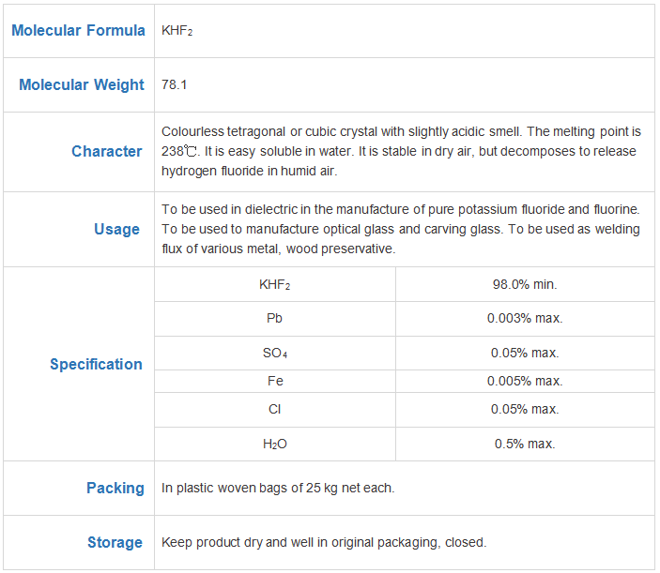This screenshot has height=573, width=660.
Task: Select the SO₄ specification cell
Action: click(275, 354)
